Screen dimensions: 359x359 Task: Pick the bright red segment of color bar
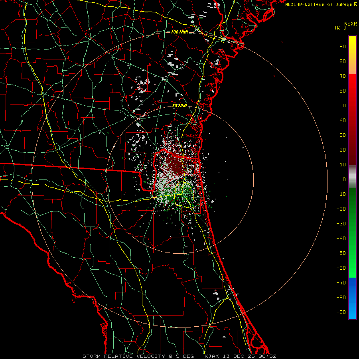[x=352, y=84]
